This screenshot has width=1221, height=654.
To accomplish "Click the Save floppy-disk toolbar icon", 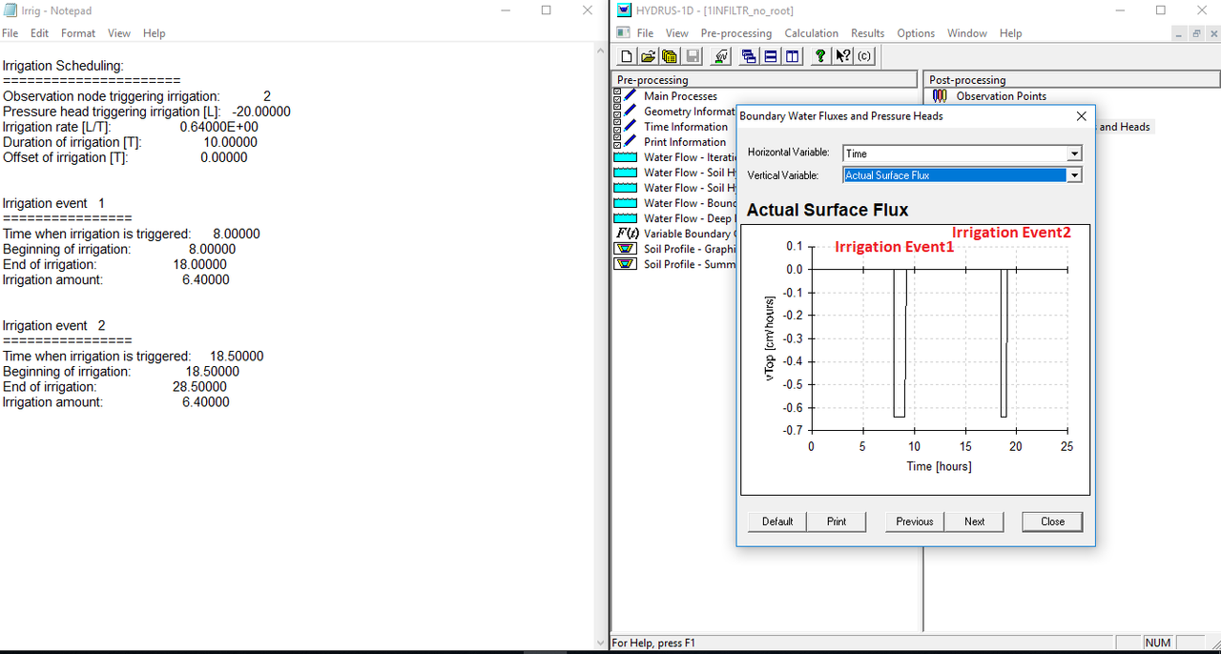I will 693,56.
